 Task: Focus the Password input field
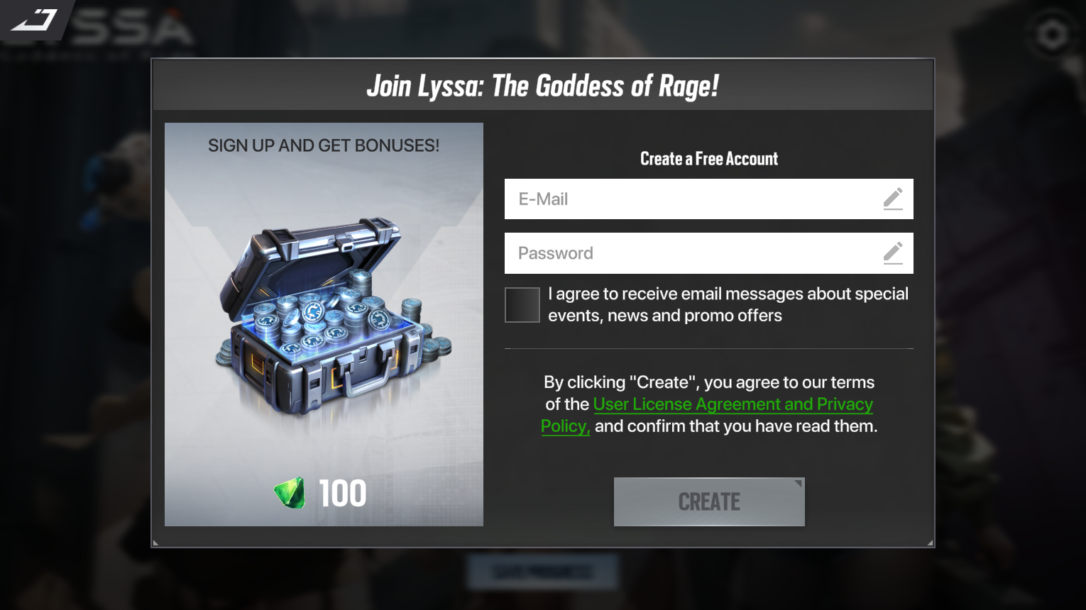pyautogui.click(x=708, y=253)
